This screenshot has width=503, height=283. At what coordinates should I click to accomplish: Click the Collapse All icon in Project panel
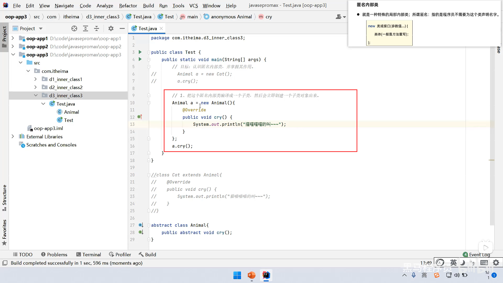point(96,29)
